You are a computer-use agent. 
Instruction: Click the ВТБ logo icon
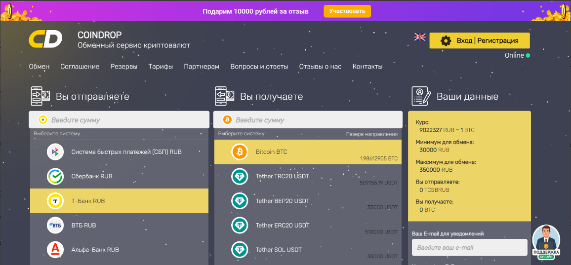55,226
